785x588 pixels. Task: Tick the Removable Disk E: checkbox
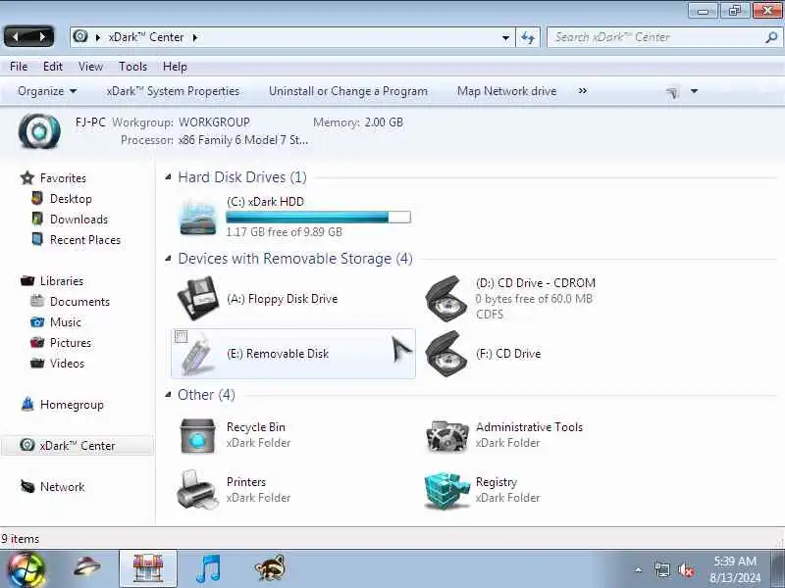(x=182, y=337)
